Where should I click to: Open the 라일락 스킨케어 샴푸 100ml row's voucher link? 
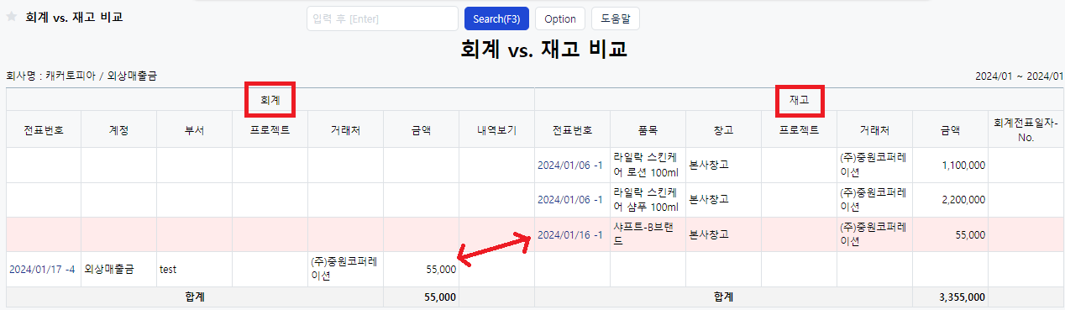click(570, 200)
